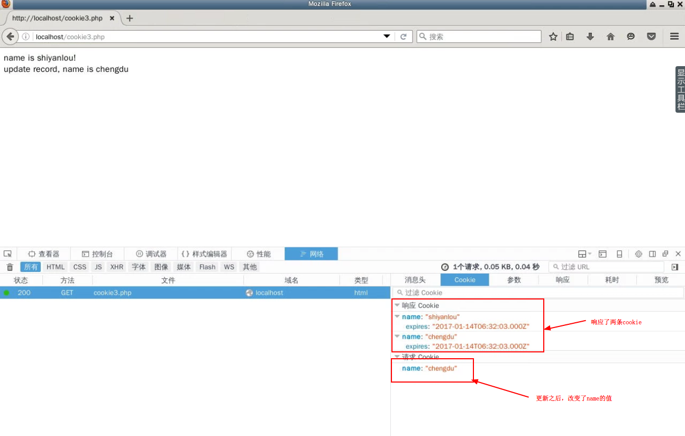Toggle the 字体 request filter
The height and width of the screenshot is (436, 685).
click(139, 267)
